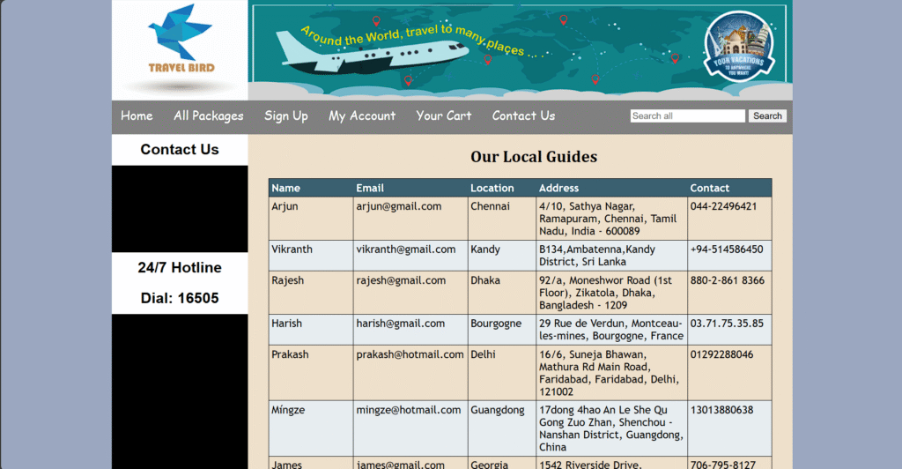Click email james@gmail.com

point(401,464)
